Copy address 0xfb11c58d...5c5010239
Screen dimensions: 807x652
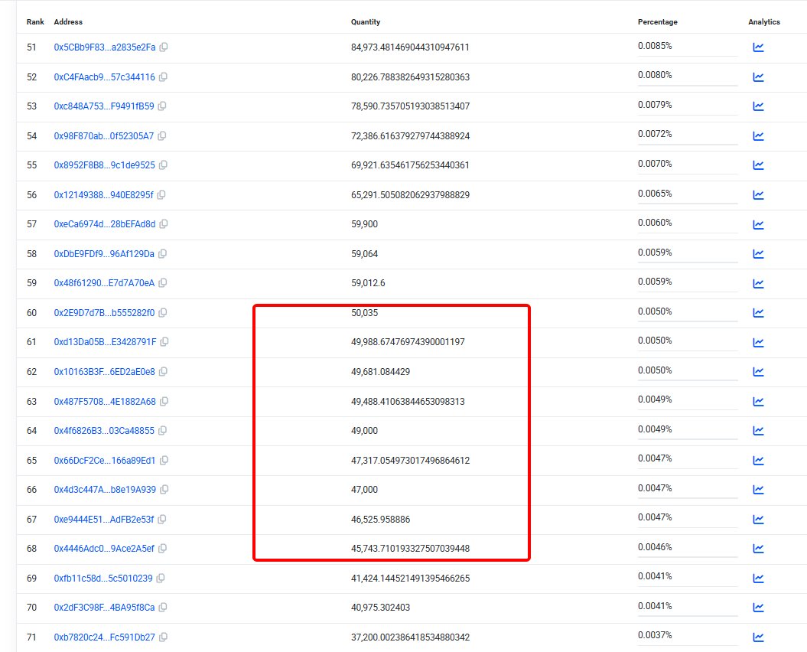(161, 579)
